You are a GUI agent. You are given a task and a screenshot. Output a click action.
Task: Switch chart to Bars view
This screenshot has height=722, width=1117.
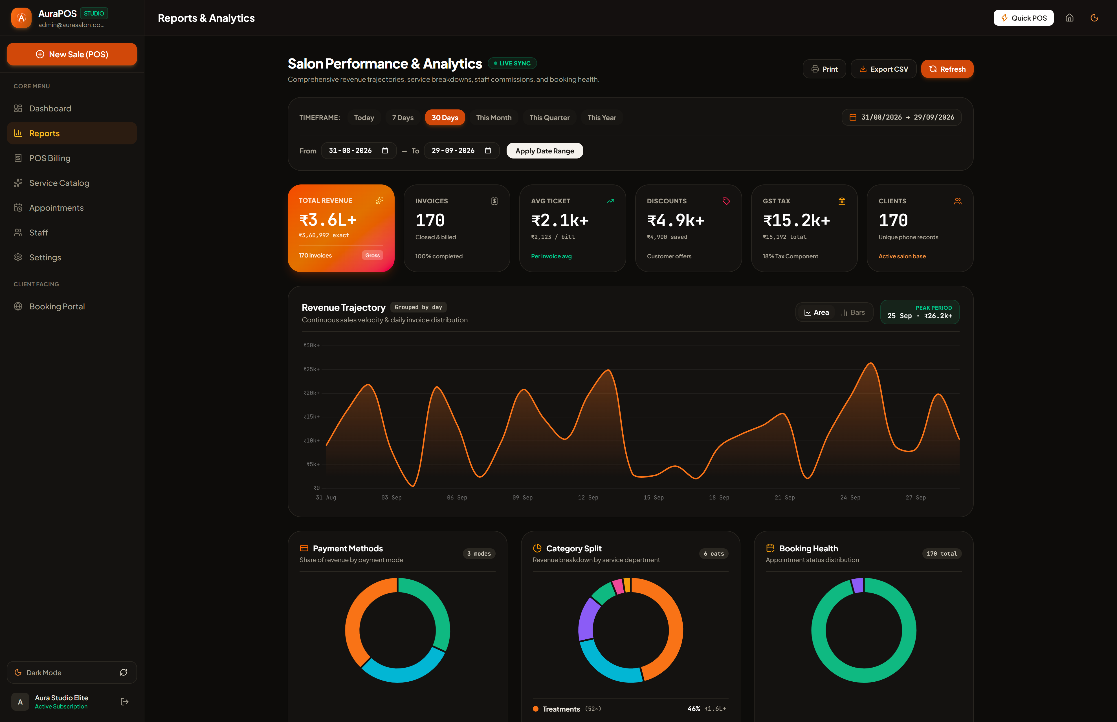(x=853, y=312)
